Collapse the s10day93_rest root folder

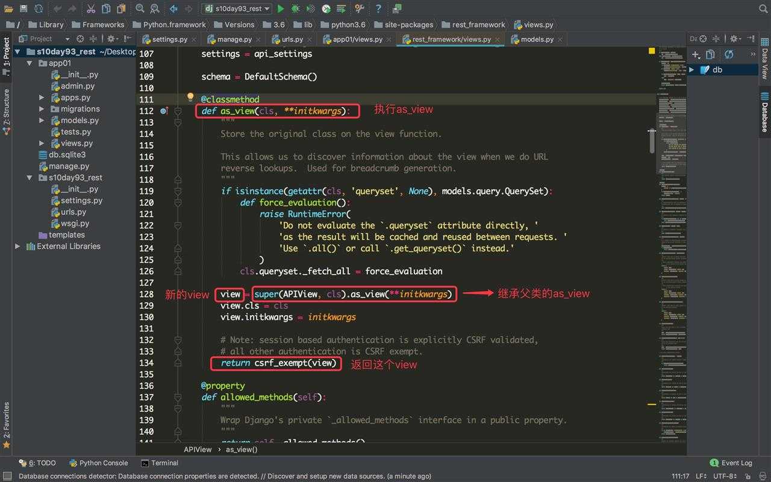[17, 52]
